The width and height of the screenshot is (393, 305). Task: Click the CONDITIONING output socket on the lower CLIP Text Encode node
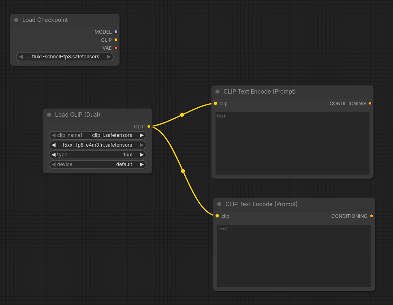[372, 216]
